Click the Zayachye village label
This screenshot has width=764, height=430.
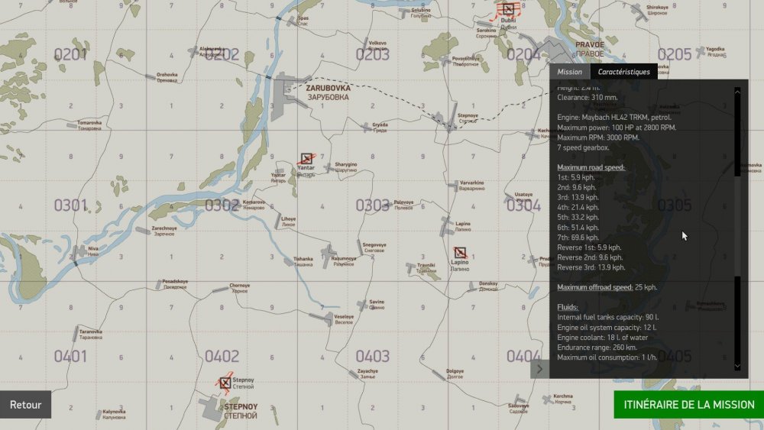click(x=368, y=373)
